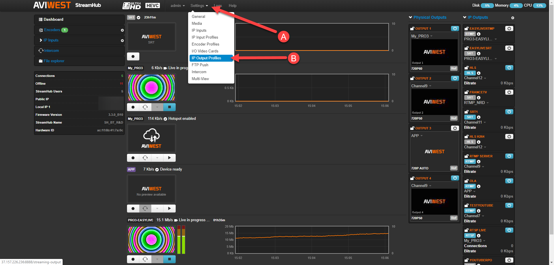Toggle power for RTSP LIVE output

(509, 230)
